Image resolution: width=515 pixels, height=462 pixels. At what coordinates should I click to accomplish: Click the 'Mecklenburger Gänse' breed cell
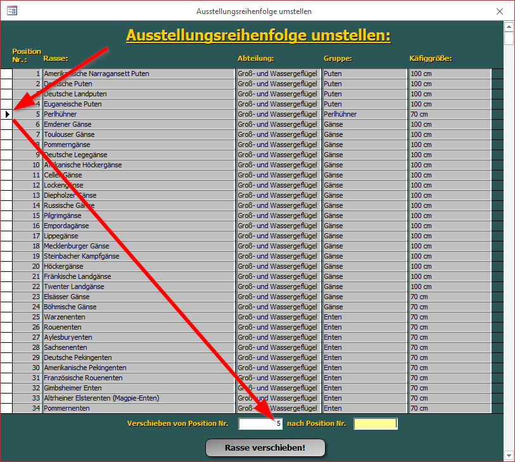[x=137, y=246]
